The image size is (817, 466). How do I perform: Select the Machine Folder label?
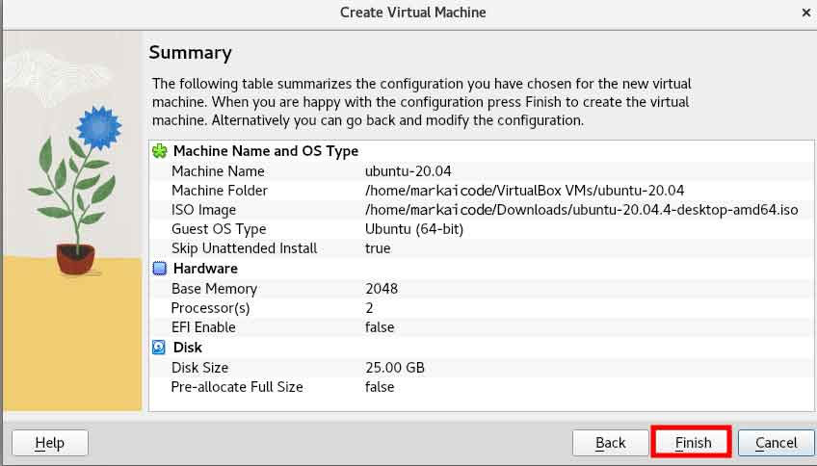tap(220, 191)
